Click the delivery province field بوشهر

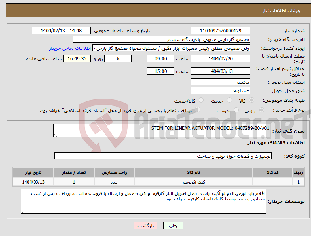click(x=220, y=82)
